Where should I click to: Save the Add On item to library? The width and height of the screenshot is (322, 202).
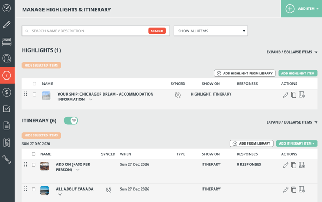(302, 165)
